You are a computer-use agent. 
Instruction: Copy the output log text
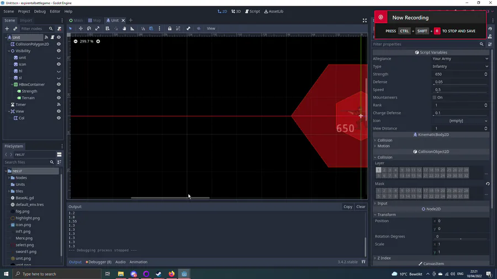(x=348, y=207)
